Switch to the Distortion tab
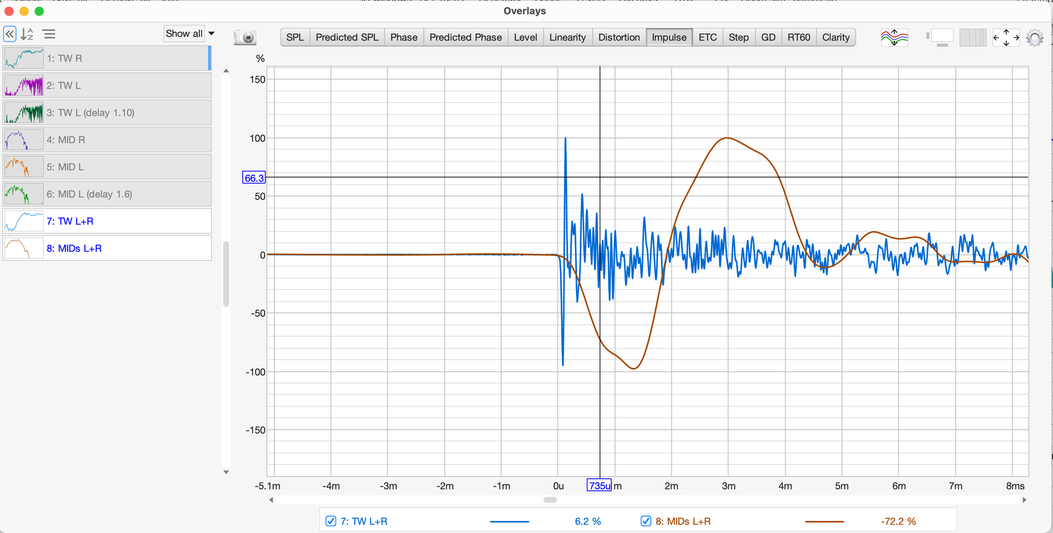 (619, 37)
